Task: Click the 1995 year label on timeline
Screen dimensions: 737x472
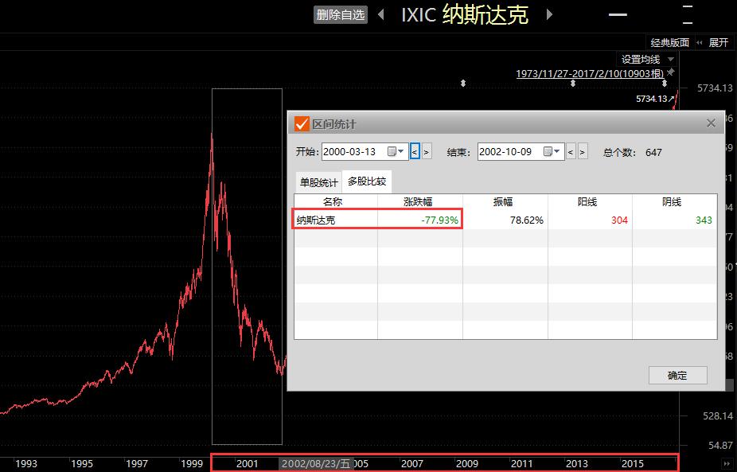Action: coord(82,463)
